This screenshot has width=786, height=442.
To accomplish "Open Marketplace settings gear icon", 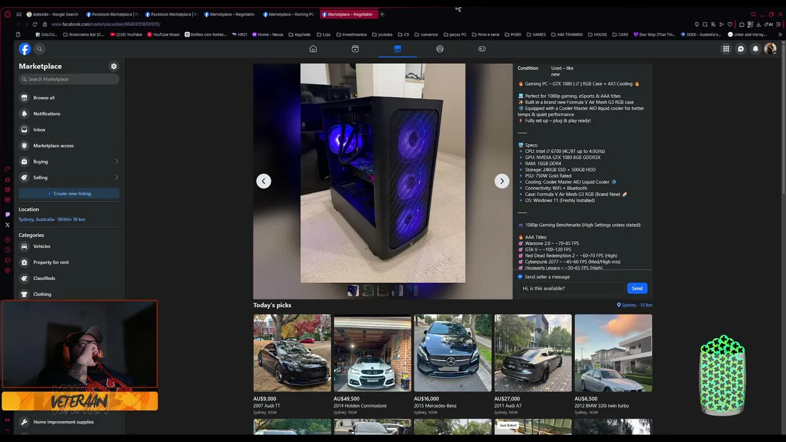I will 114,66.
